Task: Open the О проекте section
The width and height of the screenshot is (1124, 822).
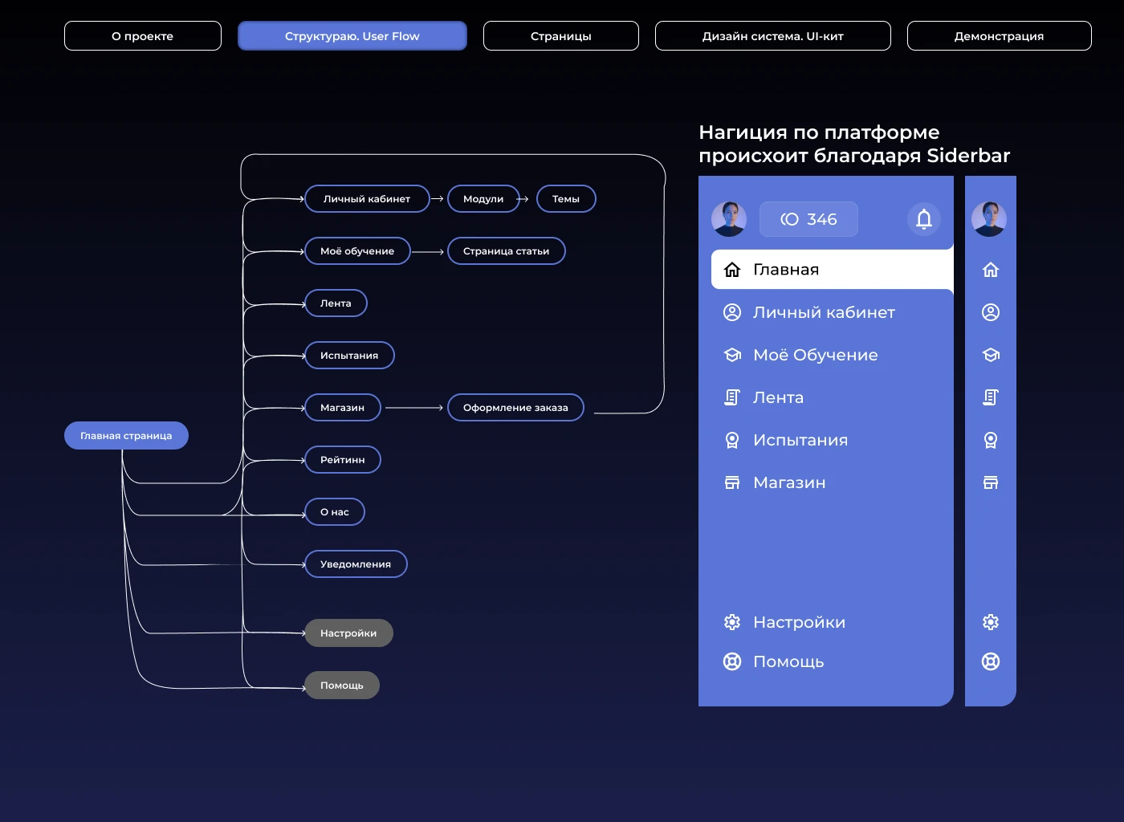Action: click(x=142, y=35)
